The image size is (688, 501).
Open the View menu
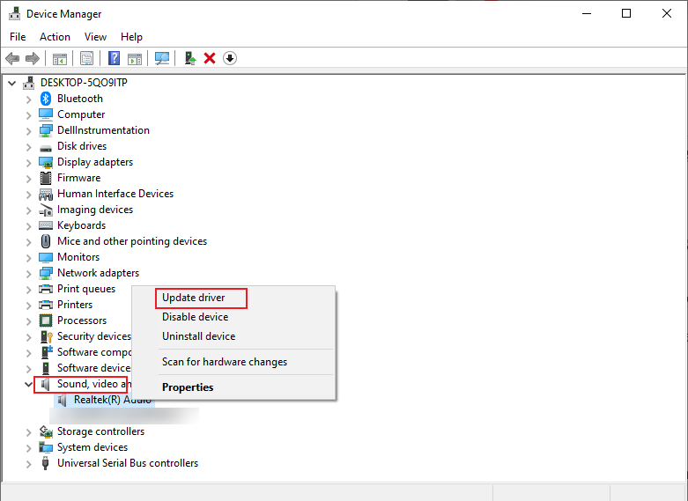tap(95, 37)
